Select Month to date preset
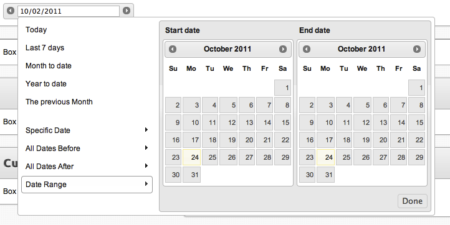The image size is (450, 225). point(49,66)
